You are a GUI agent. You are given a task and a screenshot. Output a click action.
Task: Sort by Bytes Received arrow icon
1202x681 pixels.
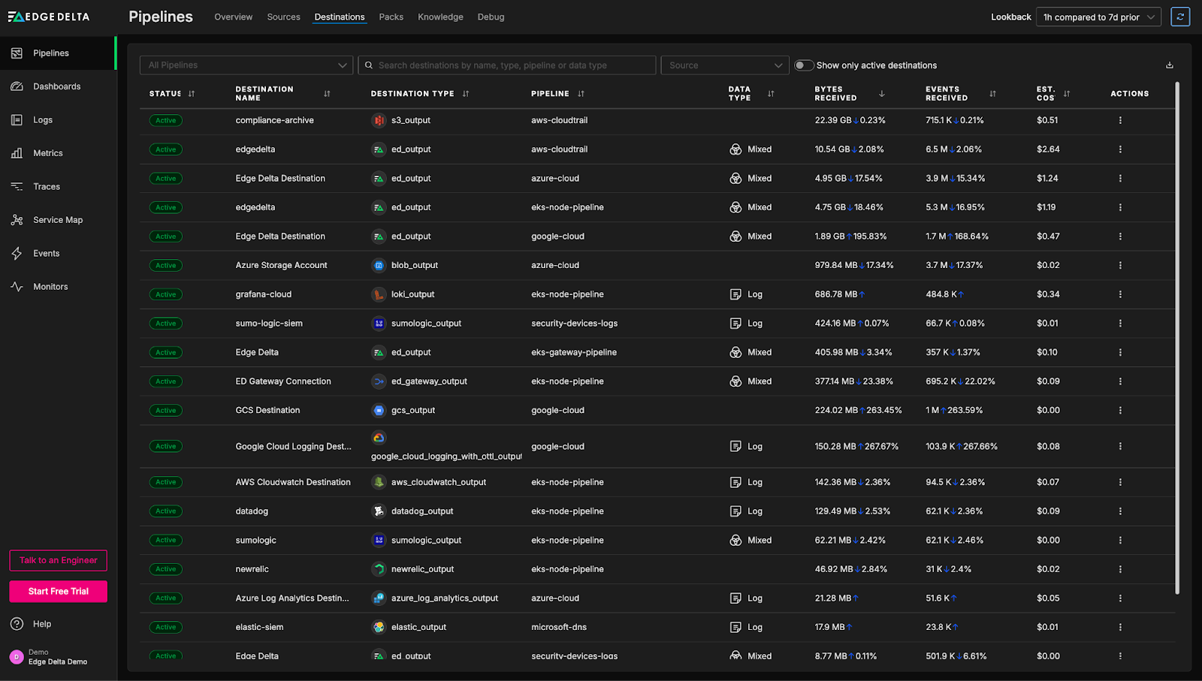(881, 94)
